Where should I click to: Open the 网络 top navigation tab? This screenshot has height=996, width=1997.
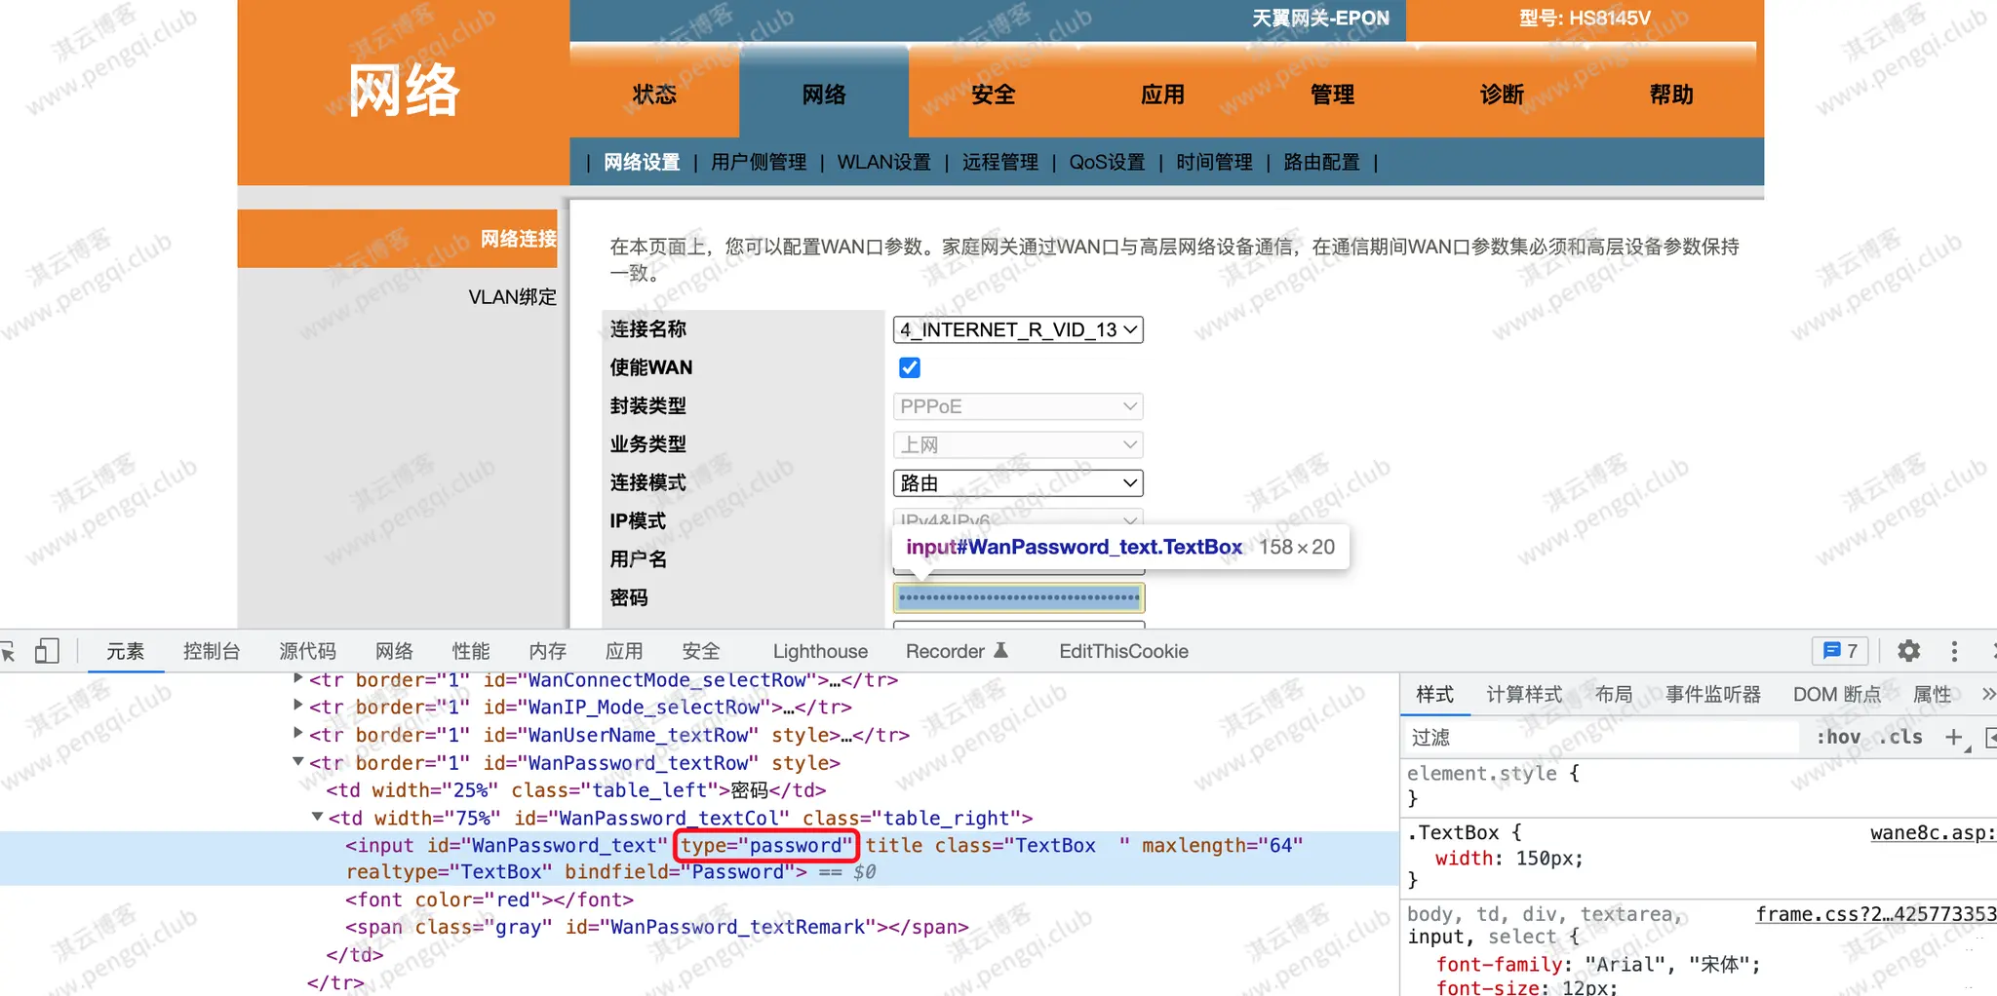coord(824,95)
